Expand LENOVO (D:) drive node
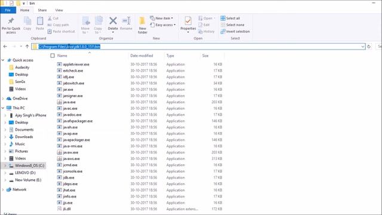Image resolution: width=382 pixels, height=215 pixels. coord(5,173)
